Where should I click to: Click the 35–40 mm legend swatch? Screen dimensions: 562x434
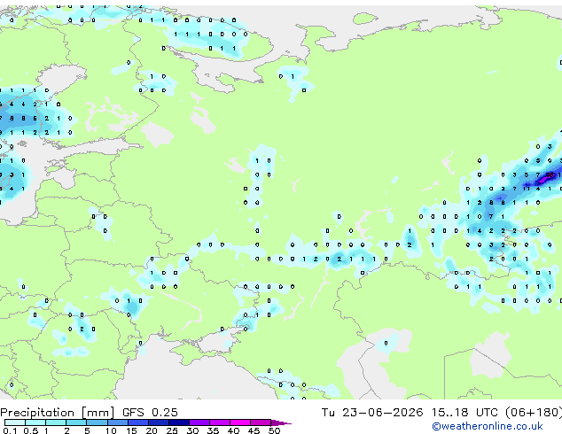(x=220, y=422)
